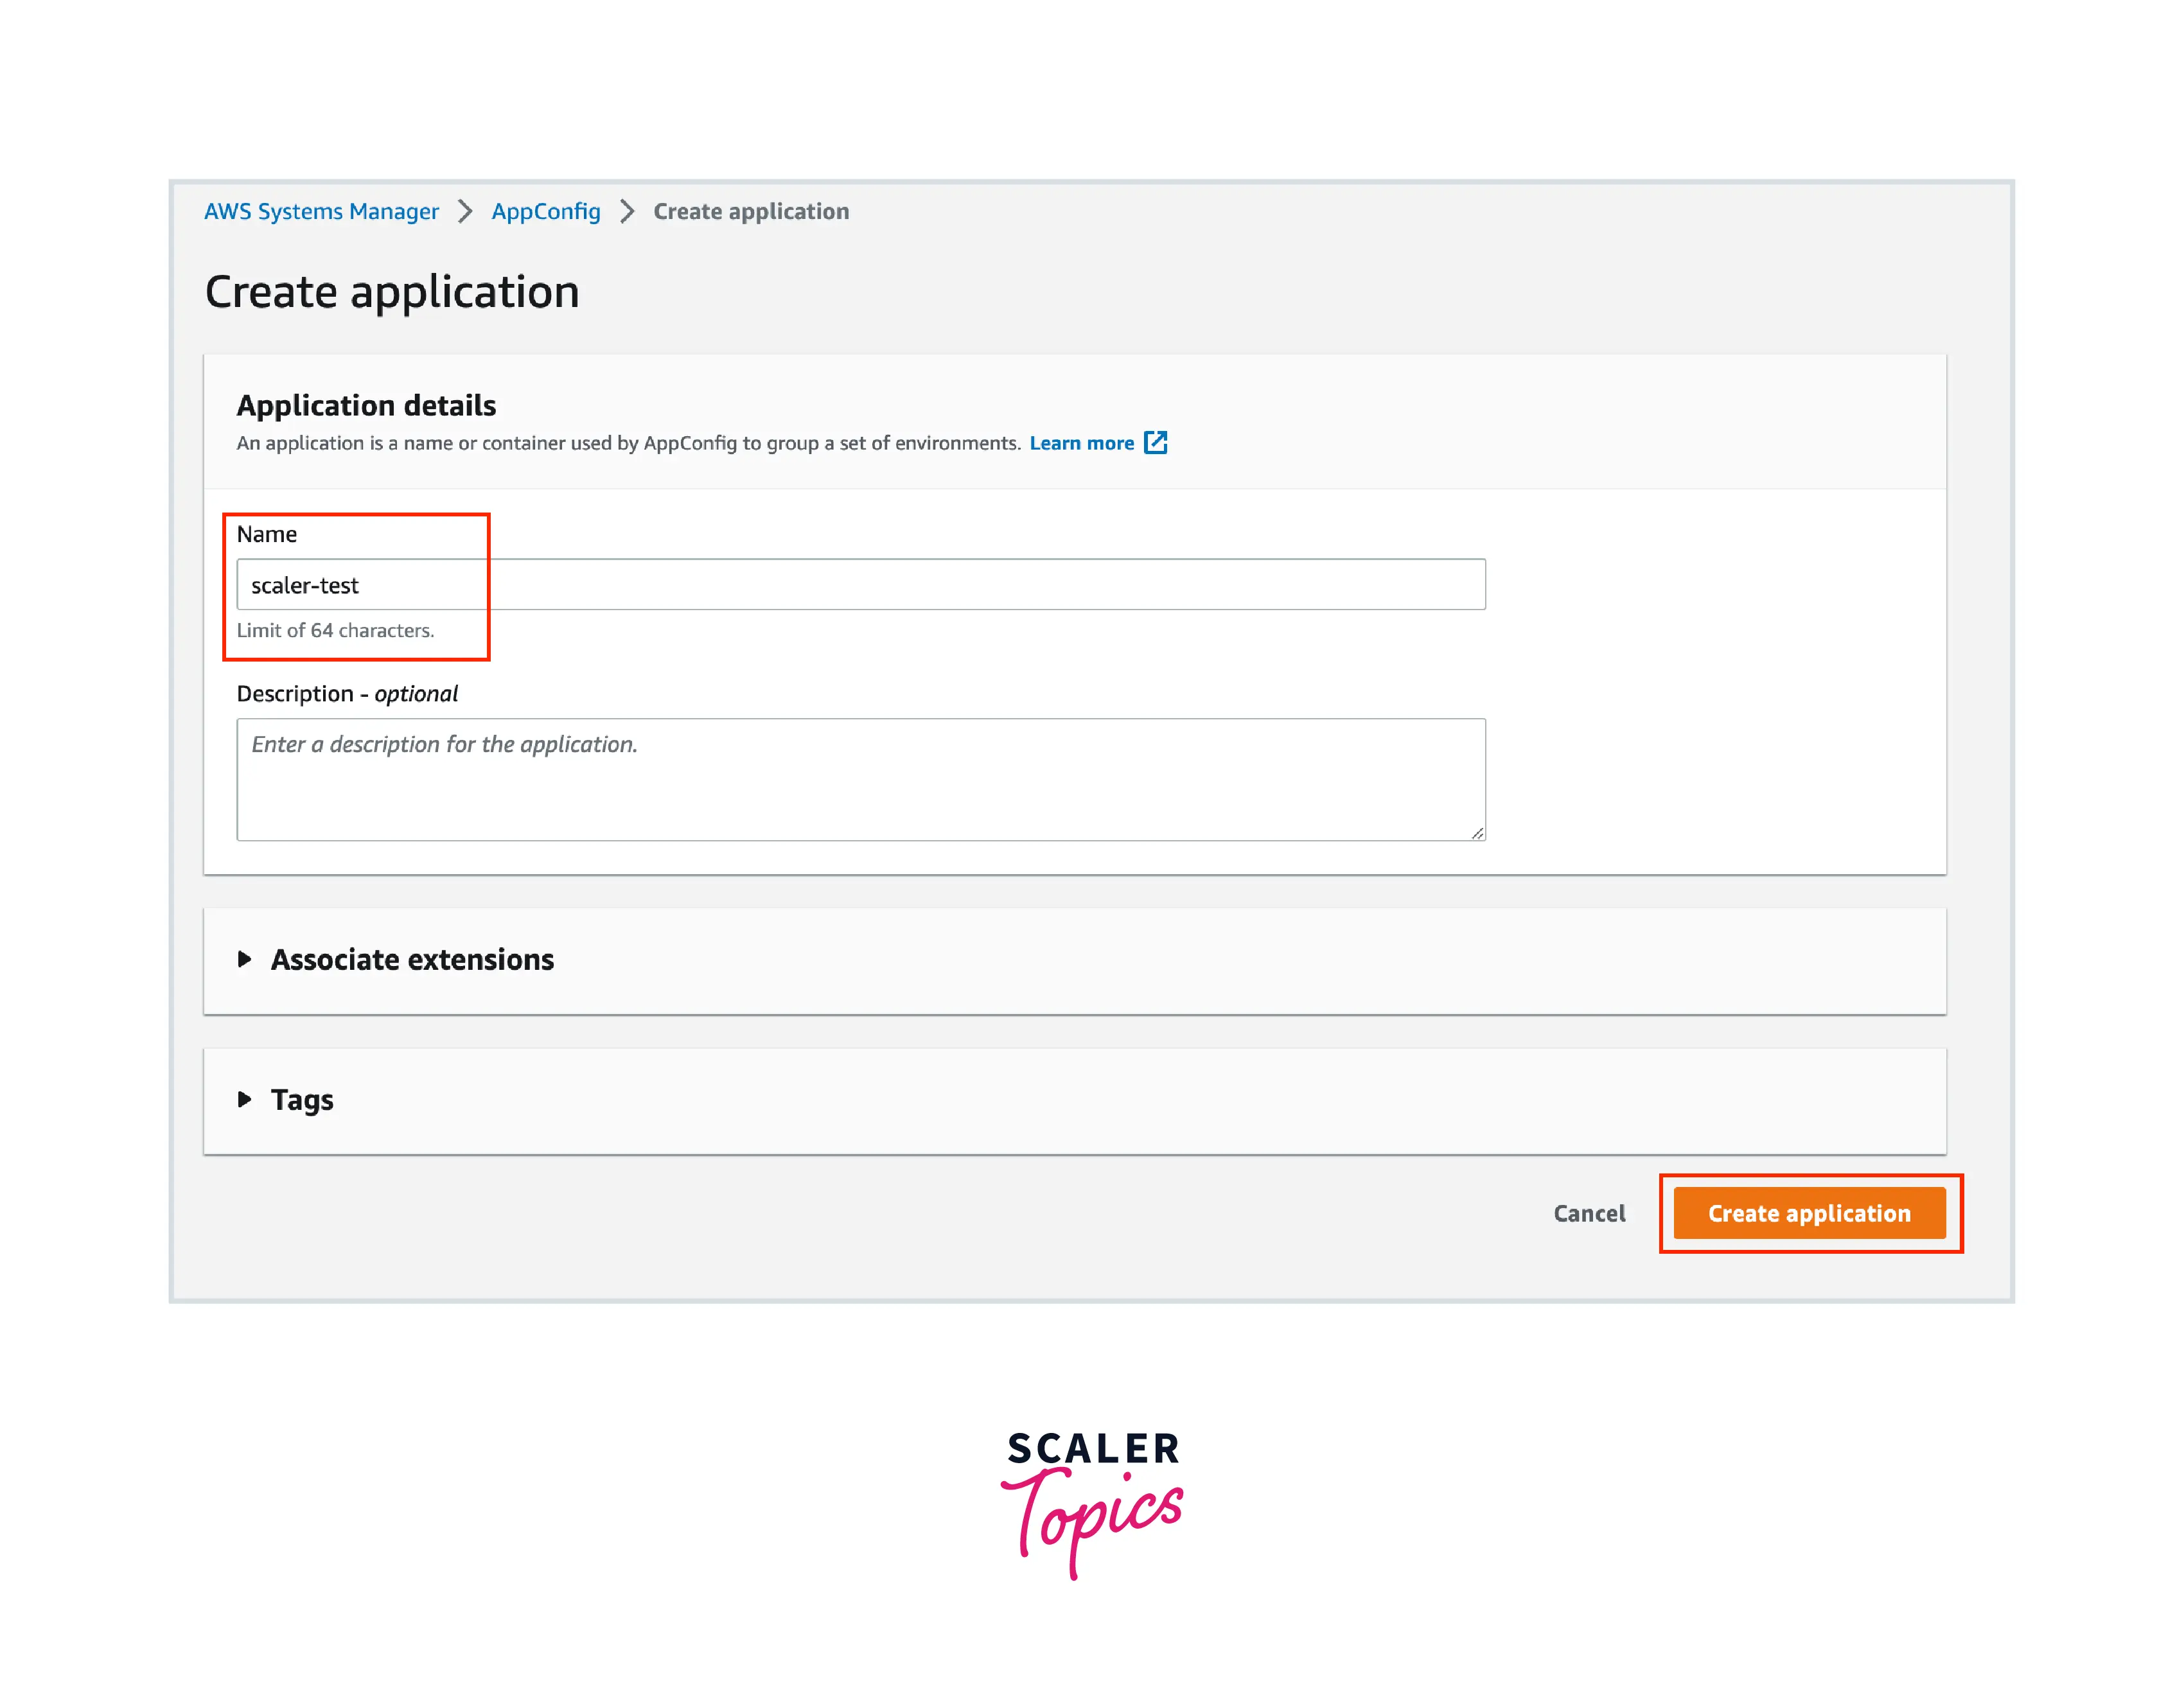Image resolution: width=2184 pixels, height=1704 pixels.
Task: Click the Name field label
Action: click(266, 534)
